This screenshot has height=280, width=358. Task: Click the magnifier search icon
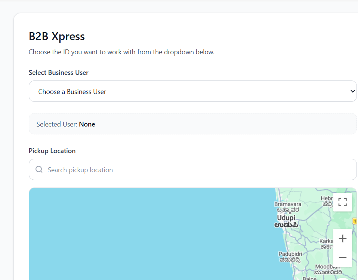[x=39, y=170]
